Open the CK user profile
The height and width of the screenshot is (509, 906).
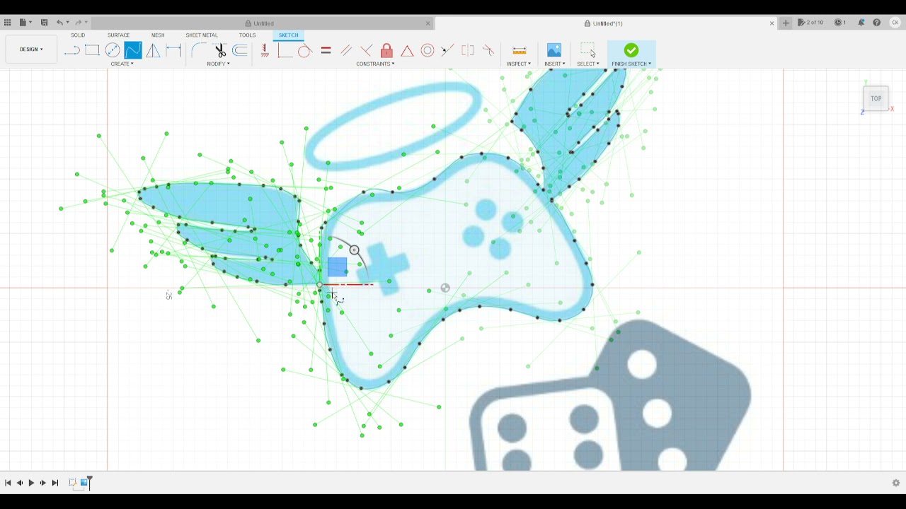pos(895,23)
